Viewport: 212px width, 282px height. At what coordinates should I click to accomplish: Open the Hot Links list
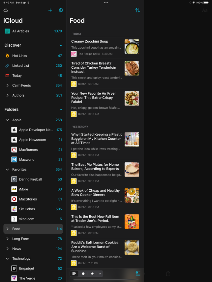click(33, 56)
